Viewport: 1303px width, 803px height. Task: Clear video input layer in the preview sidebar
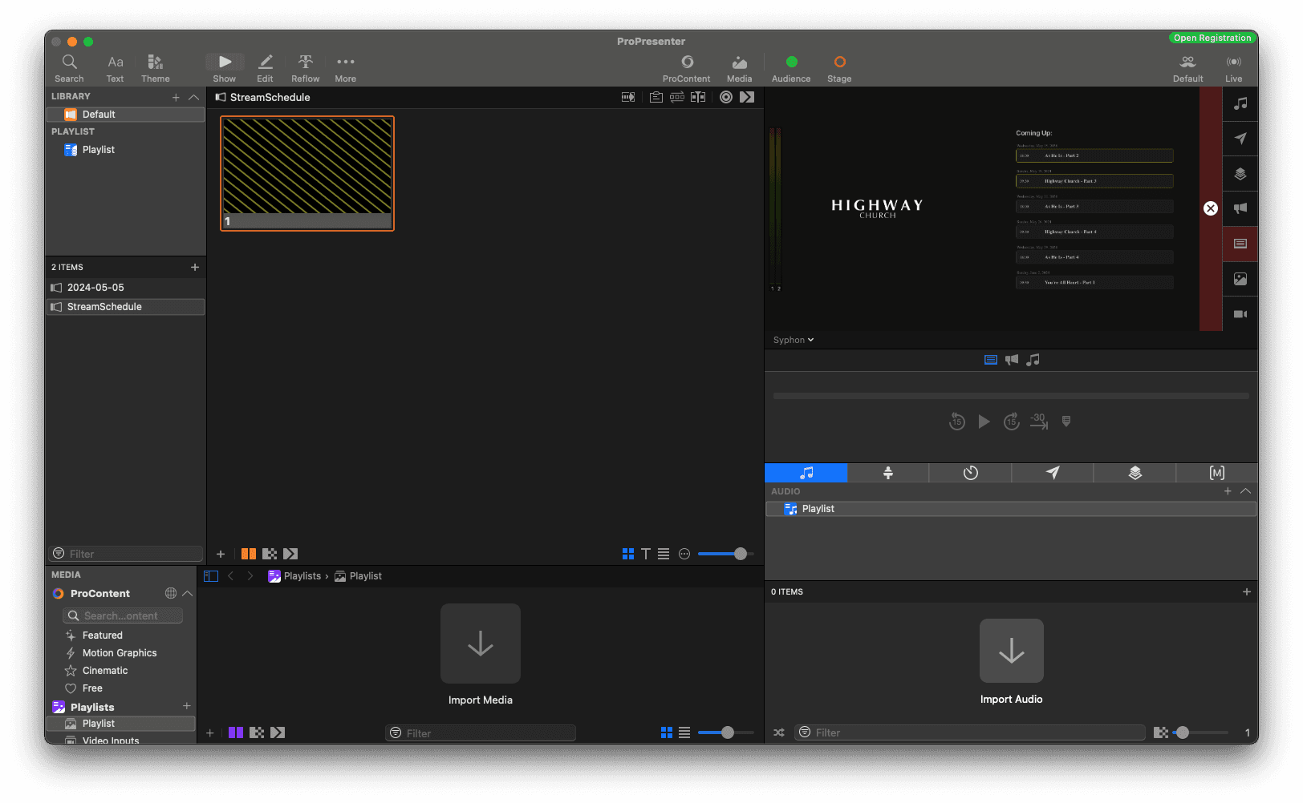[1240, 314]
